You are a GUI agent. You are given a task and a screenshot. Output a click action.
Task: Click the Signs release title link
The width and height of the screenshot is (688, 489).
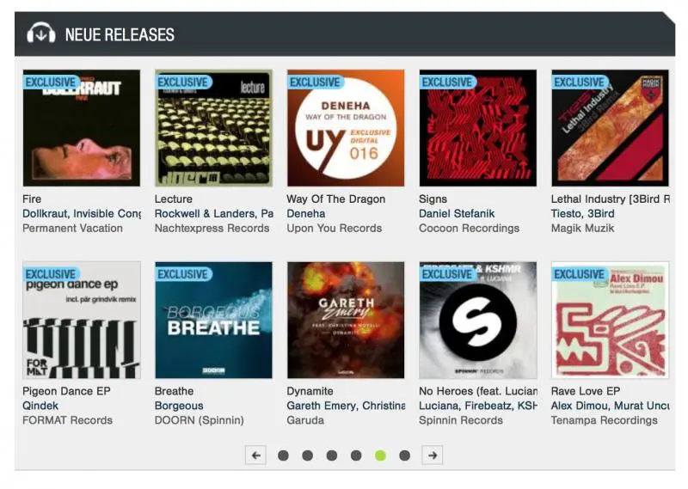coord(433,199)
